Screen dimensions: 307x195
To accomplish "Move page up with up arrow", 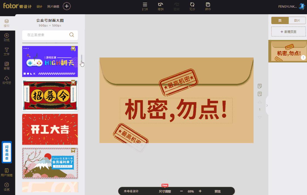I will coord(260,102).
